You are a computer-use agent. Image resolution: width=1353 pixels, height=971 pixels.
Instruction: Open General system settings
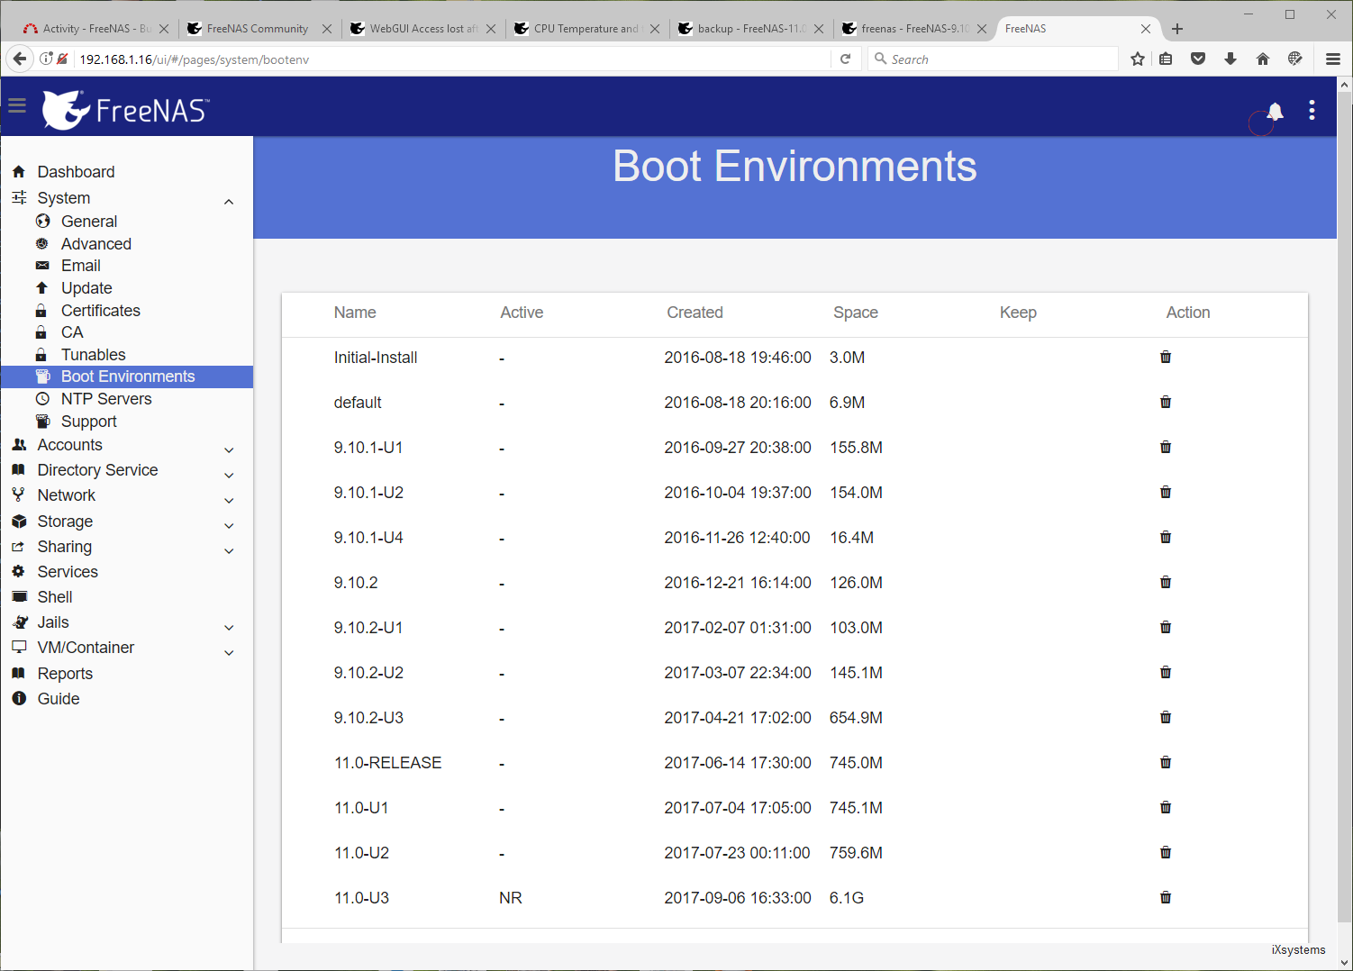89,222
